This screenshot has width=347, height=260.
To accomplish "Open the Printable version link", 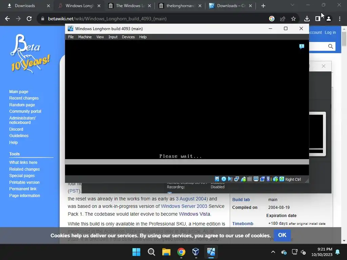I will [x=24, y=182].
